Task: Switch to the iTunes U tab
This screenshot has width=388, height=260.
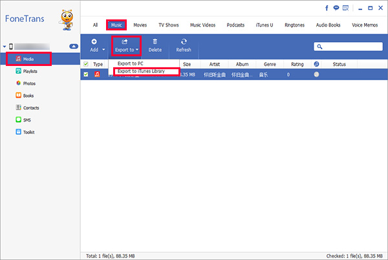Action: [x=264, y=25]
